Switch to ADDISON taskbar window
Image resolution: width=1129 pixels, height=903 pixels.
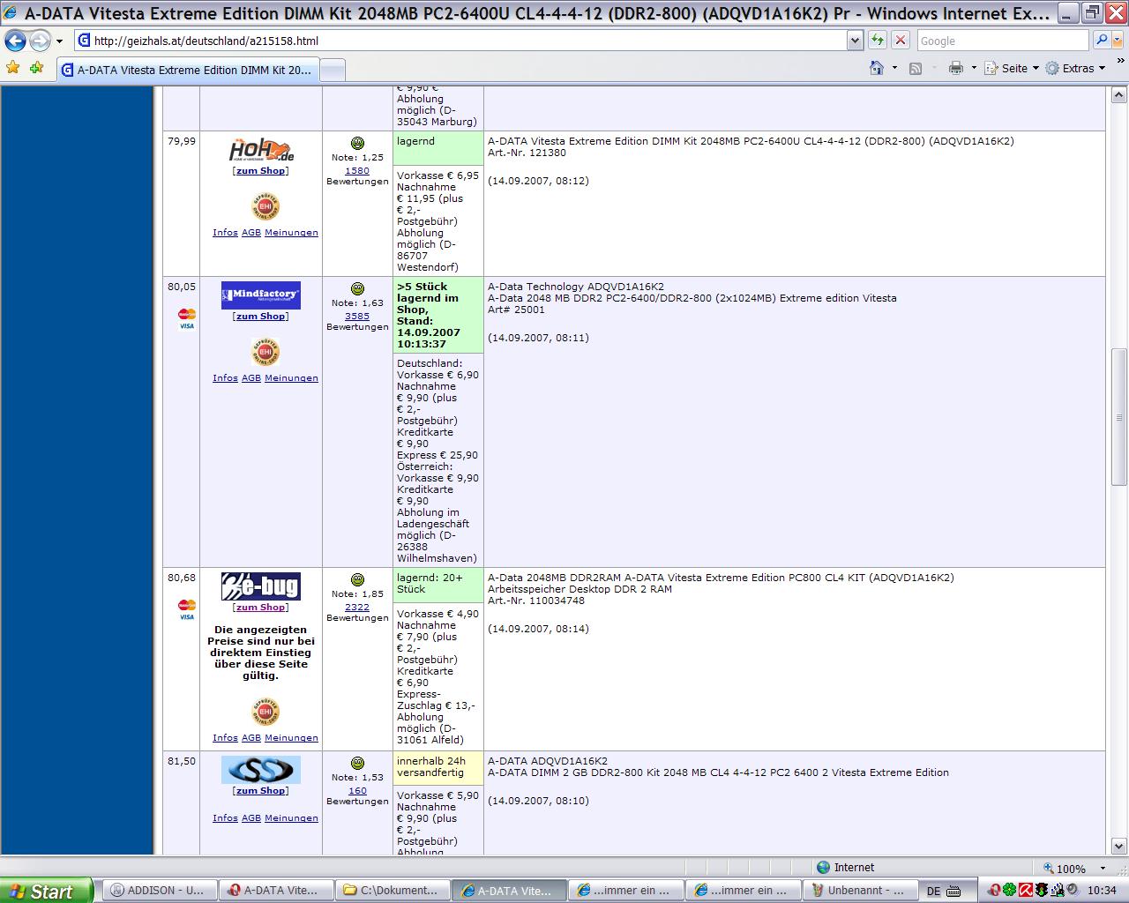click(161, 891)
